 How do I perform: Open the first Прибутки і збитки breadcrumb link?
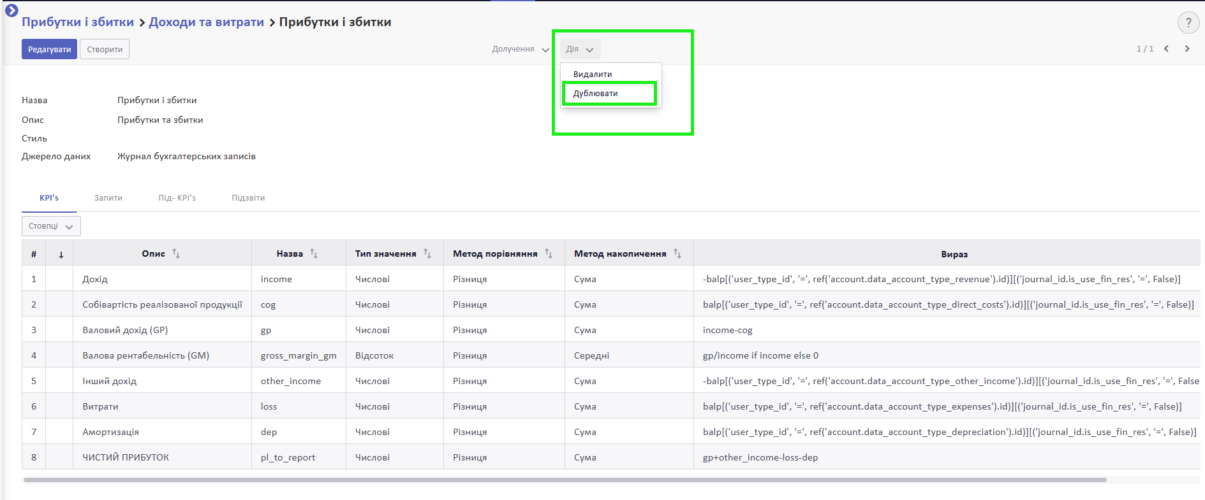tap(78, 22)
